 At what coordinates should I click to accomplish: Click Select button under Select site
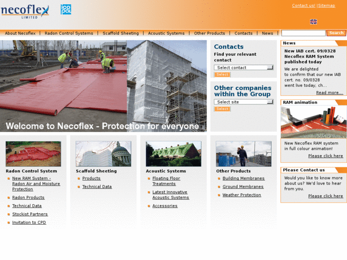coord(222,109)
